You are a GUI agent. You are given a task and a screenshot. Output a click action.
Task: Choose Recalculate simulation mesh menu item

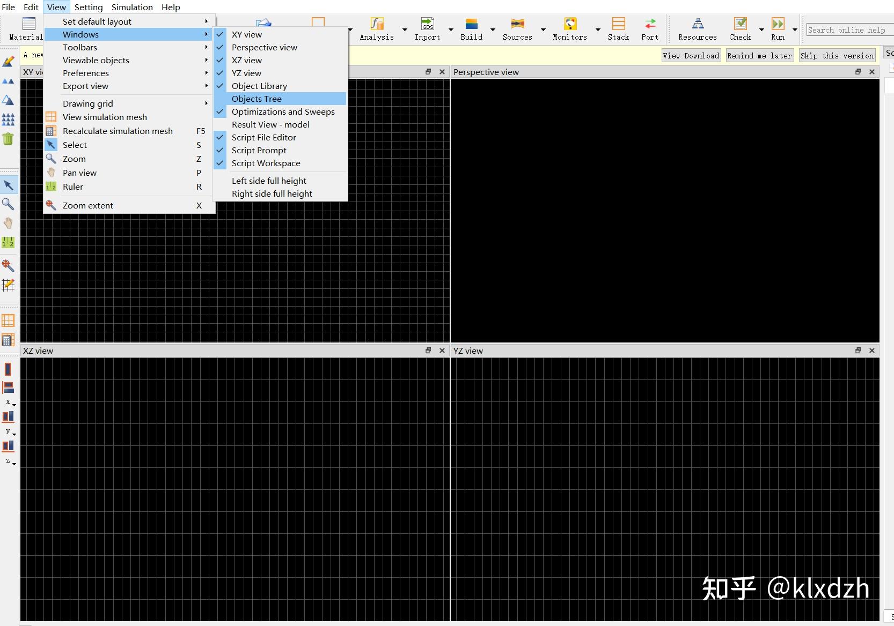pyautogui.click(x=129, y=131)
